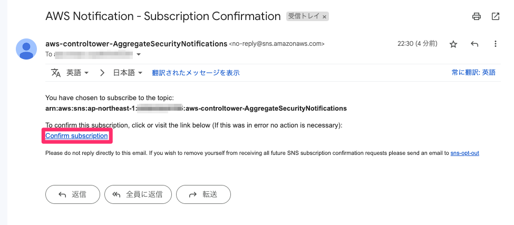Open the 英語 source language dropdown
Image resolution: width=514 pixels, height=225 pixels.
point(77,73)
